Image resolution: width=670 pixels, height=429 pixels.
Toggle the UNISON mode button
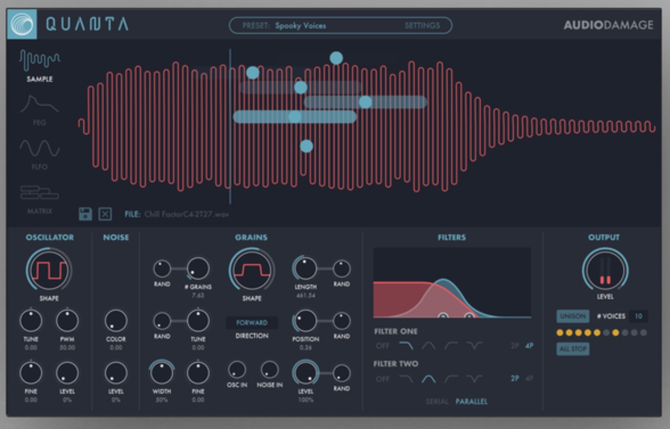pyautogui.click(x=573, y=316)
